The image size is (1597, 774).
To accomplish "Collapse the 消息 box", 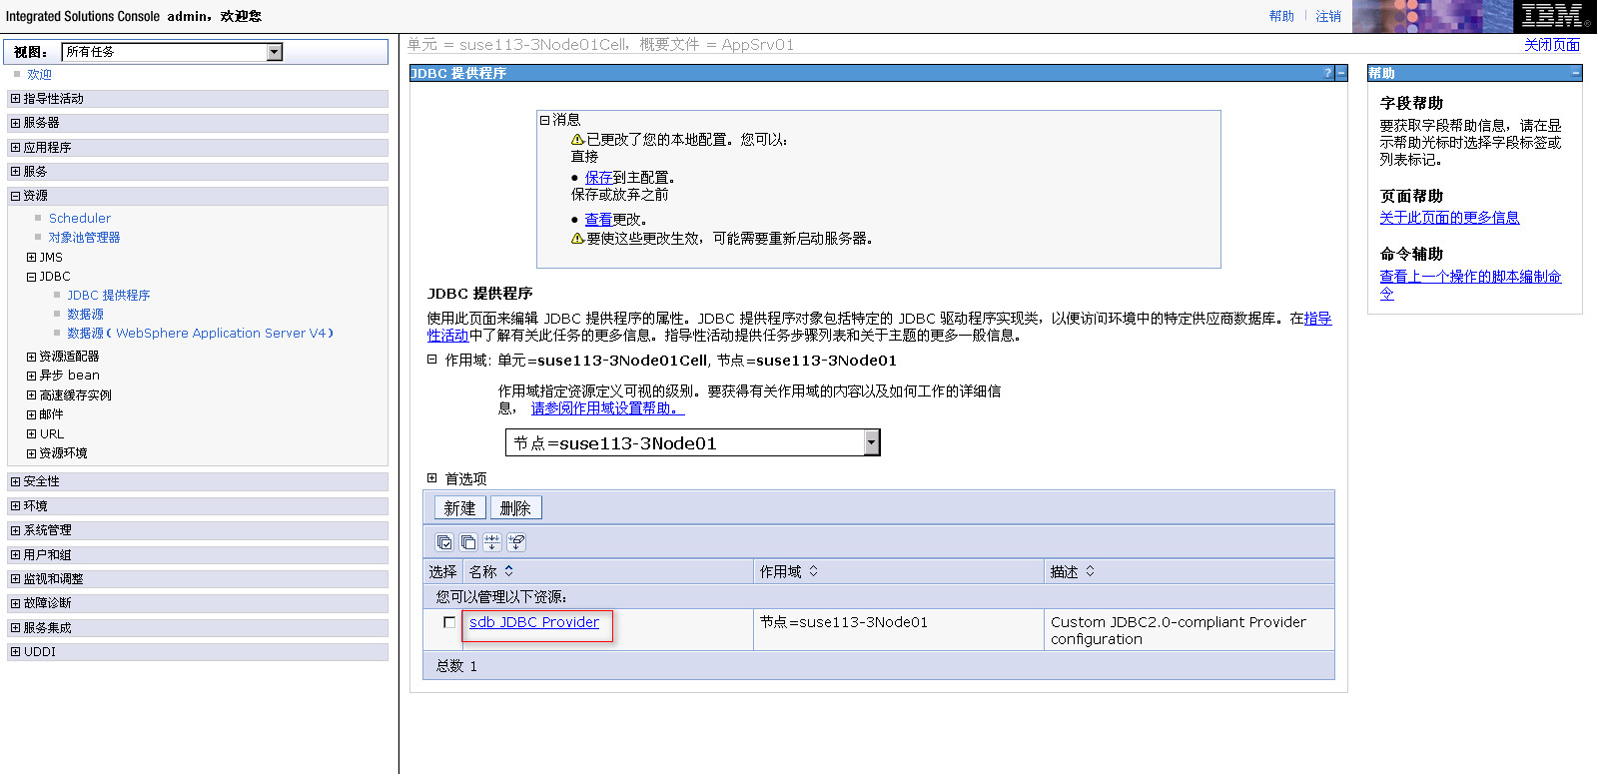I will (x=545, y=120).
